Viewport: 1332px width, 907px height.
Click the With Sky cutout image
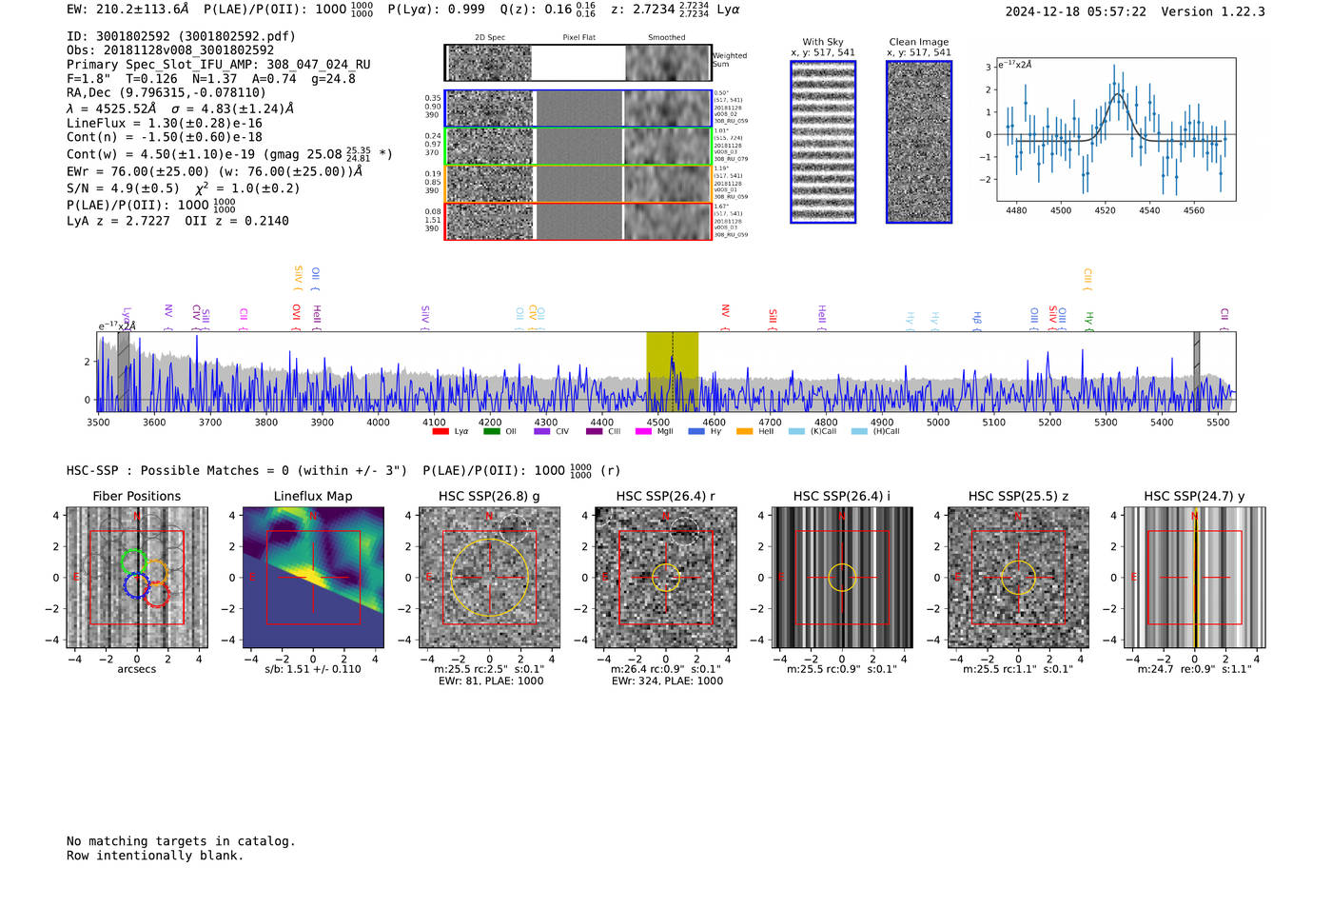[x=823, y=142]
